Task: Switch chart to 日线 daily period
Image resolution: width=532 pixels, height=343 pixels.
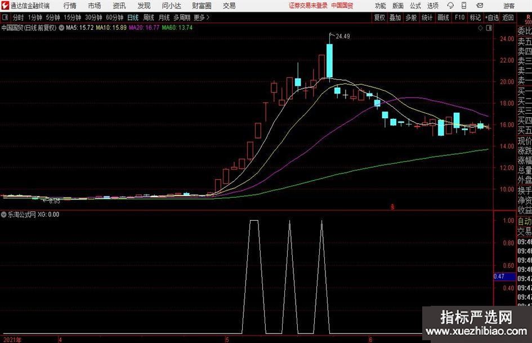Action: [x=132, y=17]
